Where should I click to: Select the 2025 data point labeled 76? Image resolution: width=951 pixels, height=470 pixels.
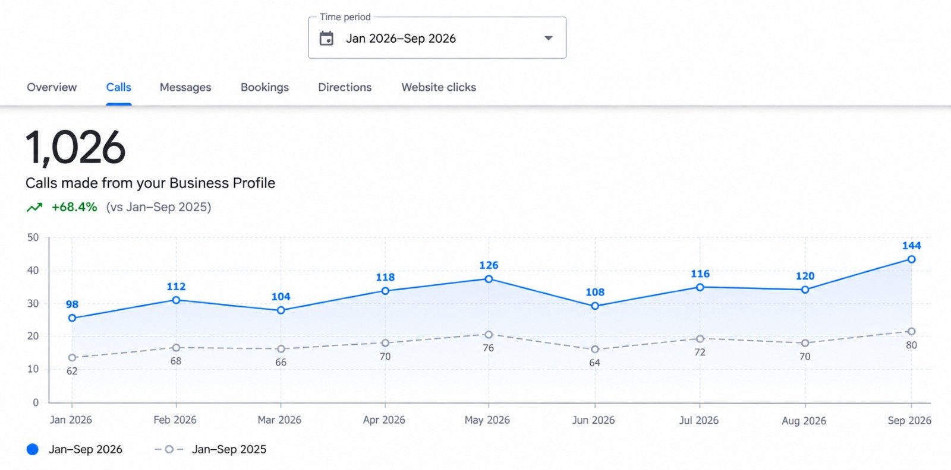(x=489, y=335)
